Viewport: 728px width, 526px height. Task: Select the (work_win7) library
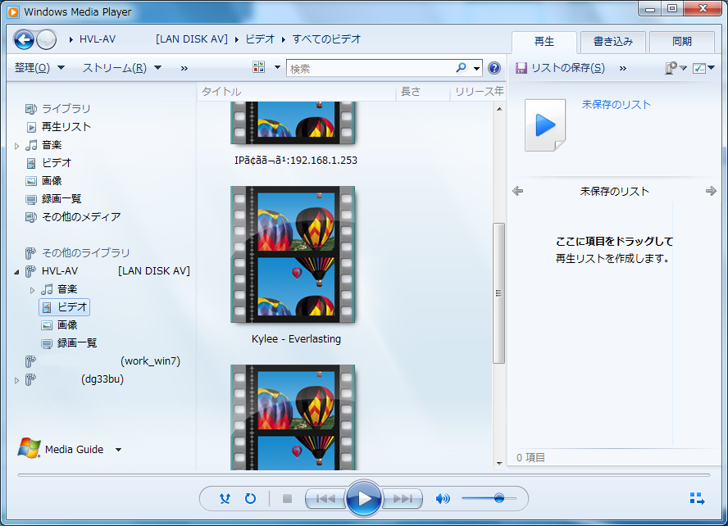(150, 361)
